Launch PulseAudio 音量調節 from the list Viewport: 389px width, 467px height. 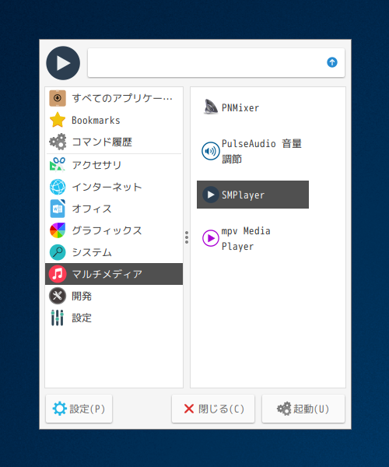pyautogui.click(x=253, y=151)
